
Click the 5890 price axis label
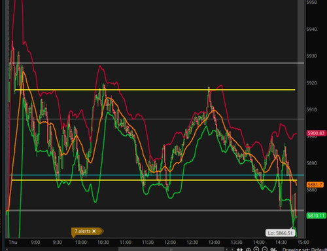312,163
